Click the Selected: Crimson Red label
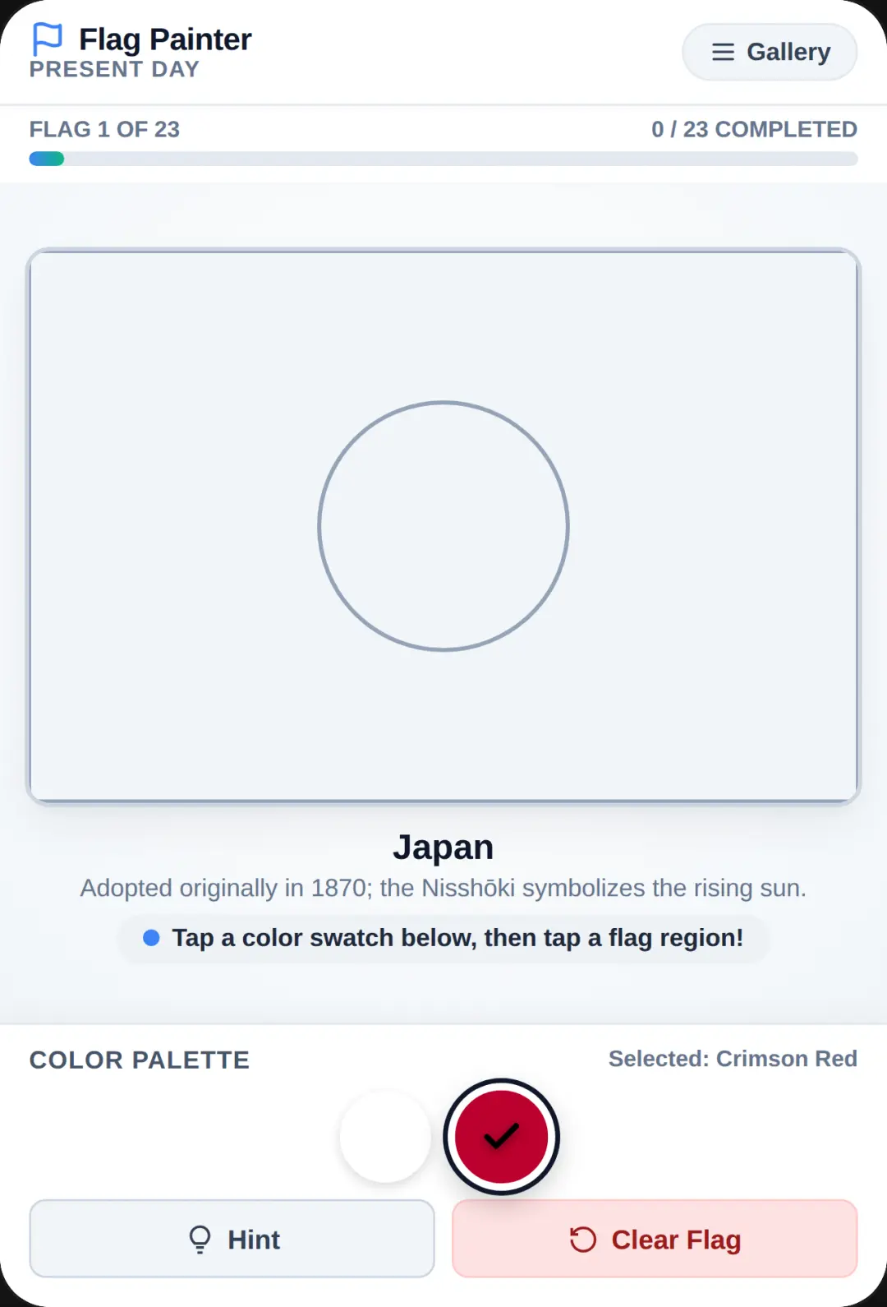This screenshot has width=887, height=1307. (x=733, y=1059)
